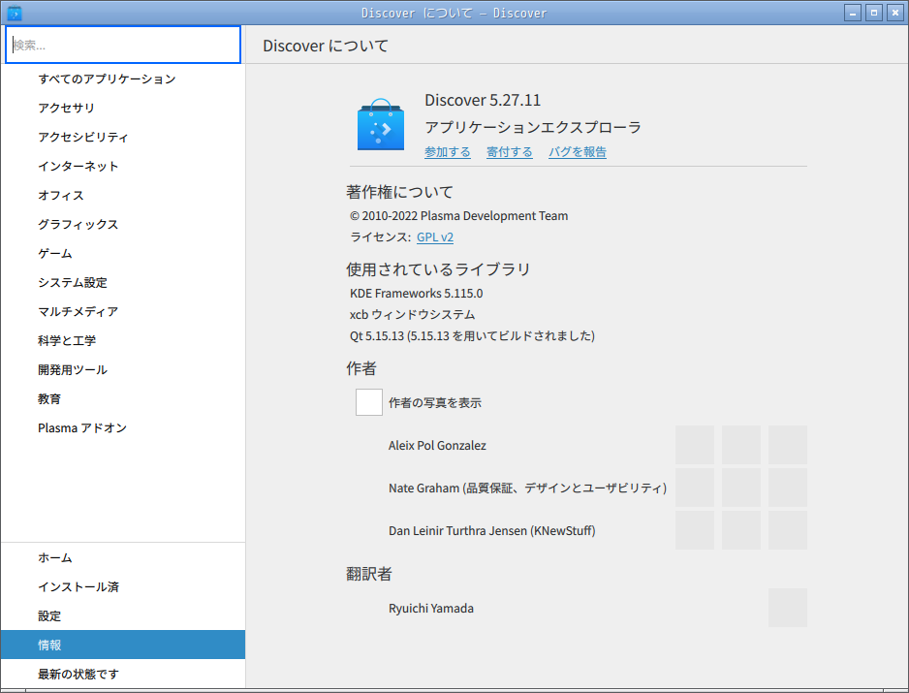Click the Qt 5.15.13 build text
The height and width of the screenshot is (693, 909).
(472, 335)
